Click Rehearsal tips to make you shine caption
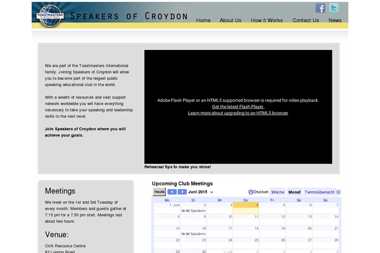The image size is (380, 253). 177,167
